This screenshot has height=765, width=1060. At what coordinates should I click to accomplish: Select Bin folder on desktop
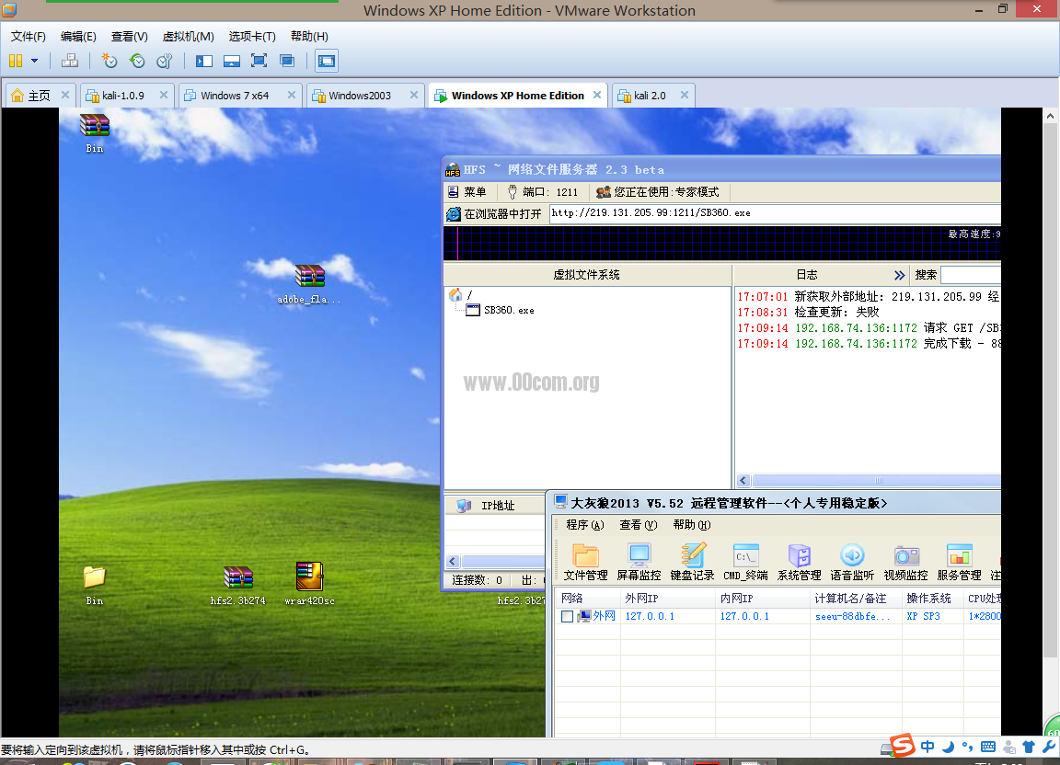coord(95,585)
